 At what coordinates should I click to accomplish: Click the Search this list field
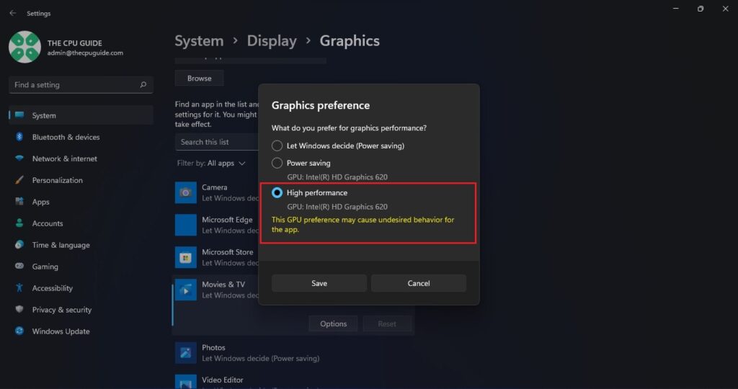(216, 142)
